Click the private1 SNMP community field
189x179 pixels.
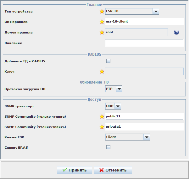[x=144, y=127]
